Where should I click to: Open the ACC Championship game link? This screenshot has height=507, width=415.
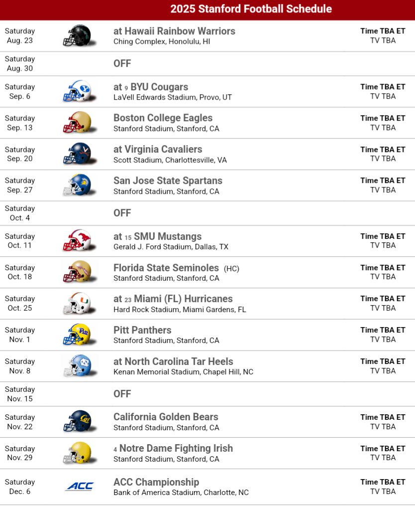pos(156,482)
